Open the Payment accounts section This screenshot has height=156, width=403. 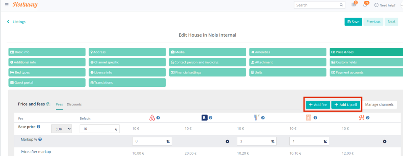[x=366, y=72]
